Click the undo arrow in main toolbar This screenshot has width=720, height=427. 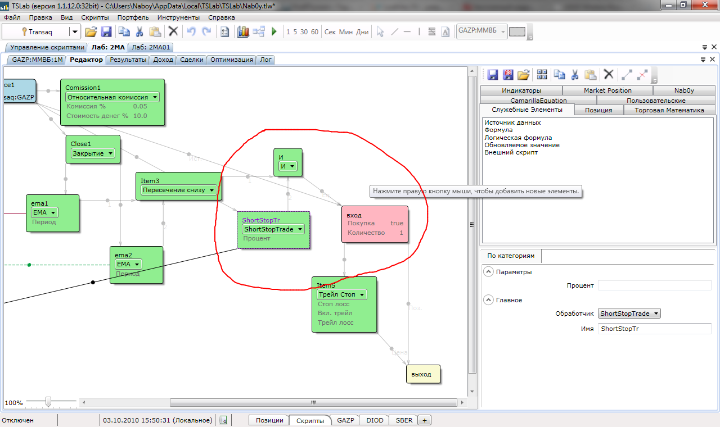coord(191,32)
